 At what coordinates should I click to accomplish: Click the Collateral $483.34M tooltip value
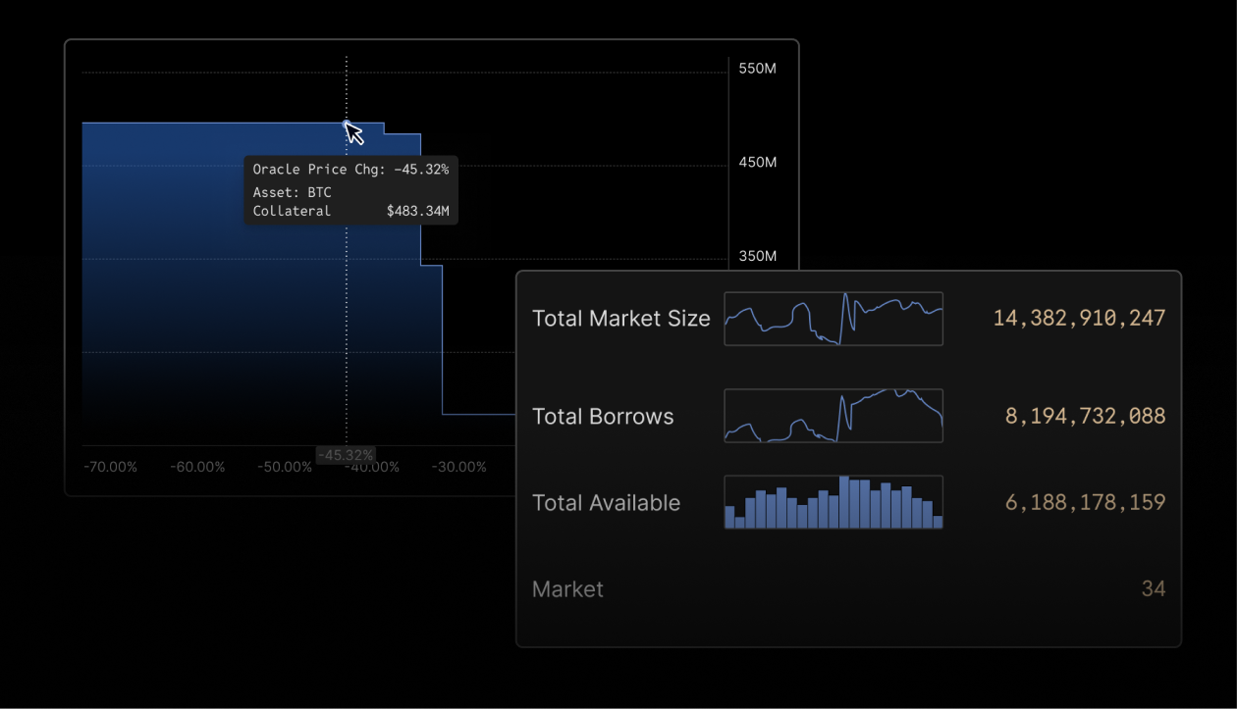click(417, 211)
